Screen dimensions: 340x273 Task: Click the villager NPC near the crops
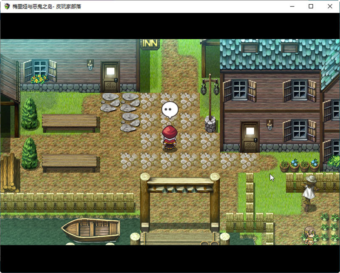point(309,235)
